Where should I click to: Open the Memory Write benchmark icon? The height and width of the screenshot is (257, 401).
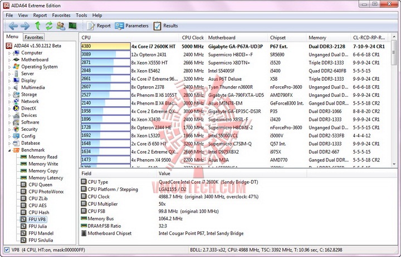23,164
